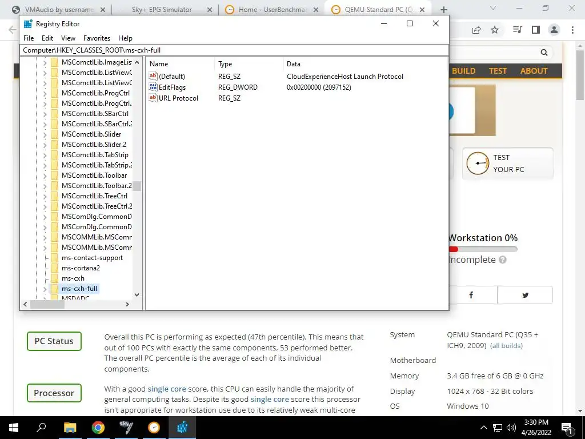Viewport: 585px width, 439px height.
Task: Expand the MSComctlLib.SBarCtrl key
Action: coord(45,114)
